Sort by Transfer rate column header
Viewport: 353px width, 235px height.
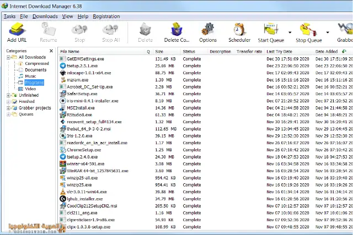click(249, 51)
